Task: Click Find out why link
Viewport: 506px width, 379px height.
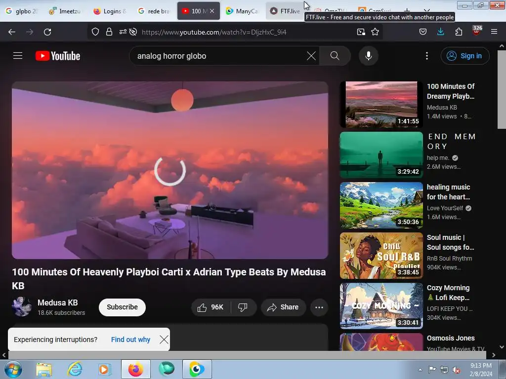Action: coord(130,340)
